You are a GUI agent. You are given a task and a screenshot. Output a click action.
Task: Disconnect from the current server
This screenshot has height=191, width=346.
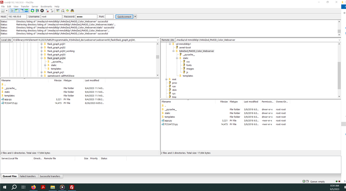[x=47, y=11]
